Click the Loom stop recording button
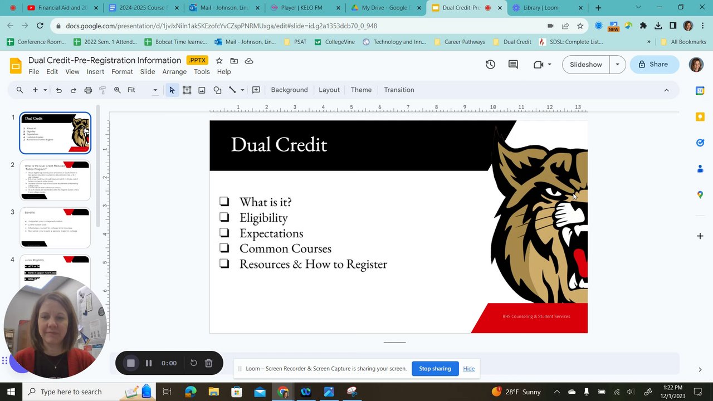This screenshot has height=401, width=713. tap(131, 363)
